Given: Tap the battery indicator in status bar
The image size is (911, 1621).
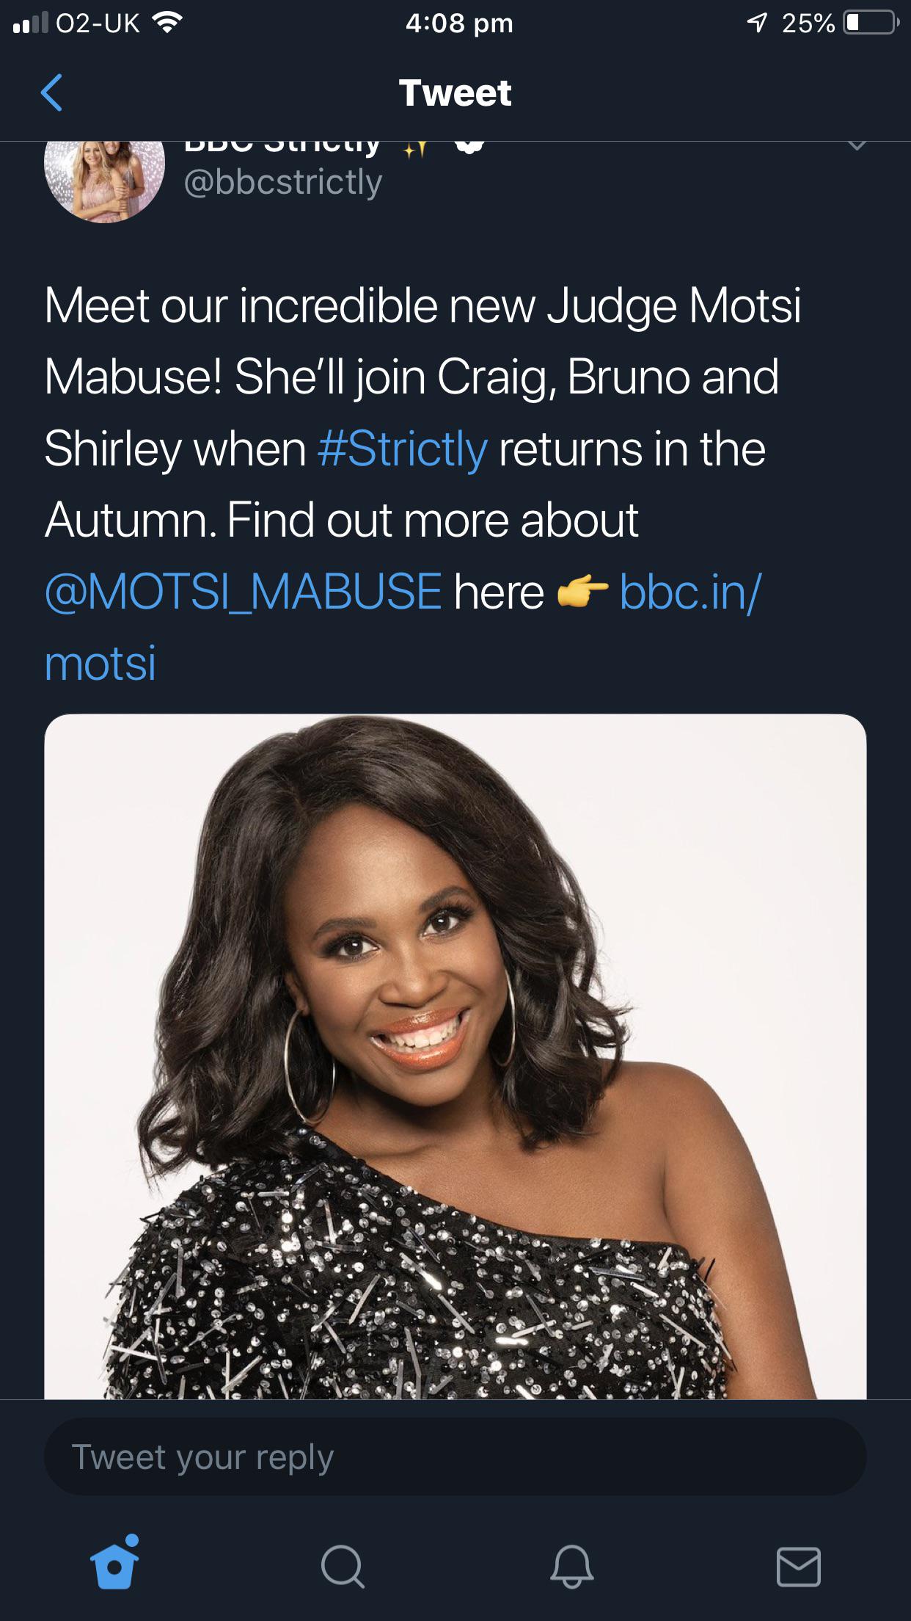Looking at the screenshot, I should (870, 23).
